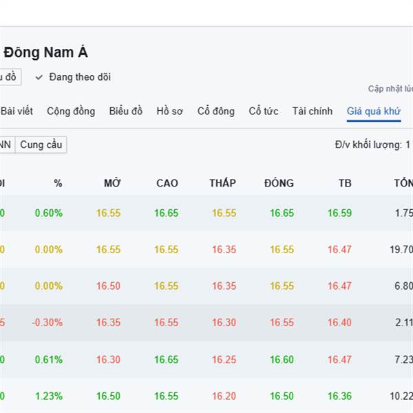Click the Cung cầu button
Image resolution: width=413 pixels, height=413 pixels.
tap(41, 145)
